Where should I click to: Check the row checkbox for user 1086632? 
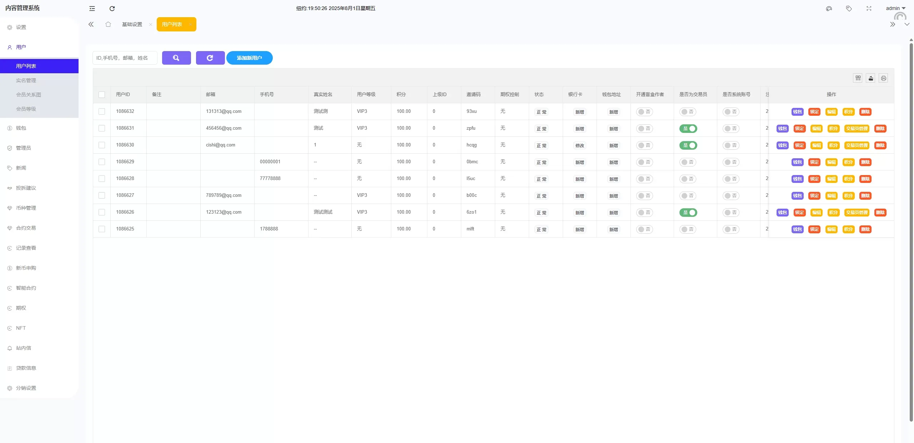(102, 111)
